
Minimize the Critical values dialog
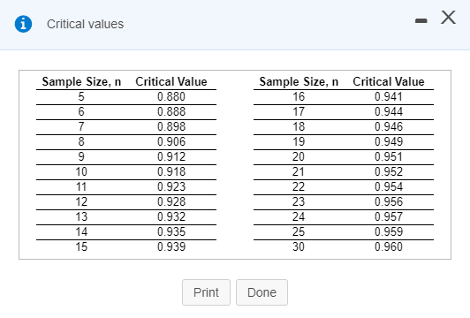click(x=421, y=20)
